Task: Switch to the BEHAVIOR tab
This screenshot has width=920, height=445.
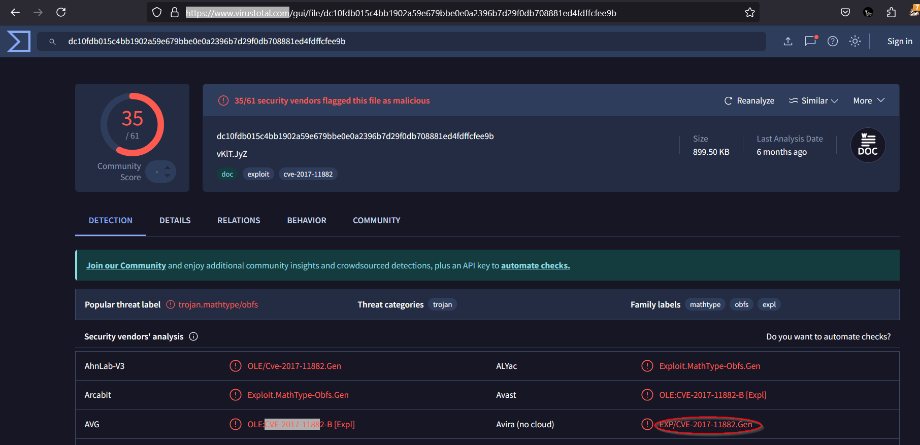Action: pos(307,220)
